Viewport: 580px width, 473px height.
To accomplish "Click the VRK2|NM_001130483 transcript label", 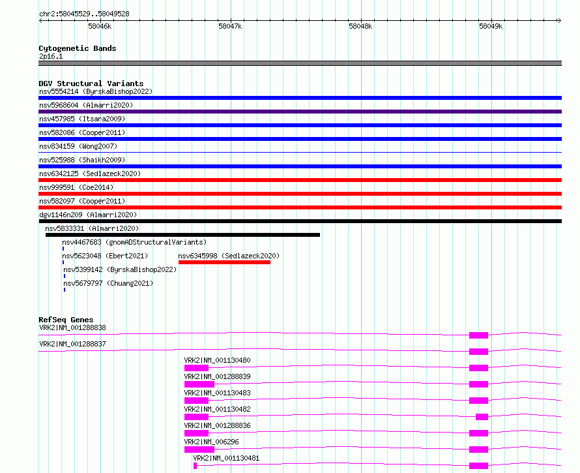I will (x=218, y=393).
